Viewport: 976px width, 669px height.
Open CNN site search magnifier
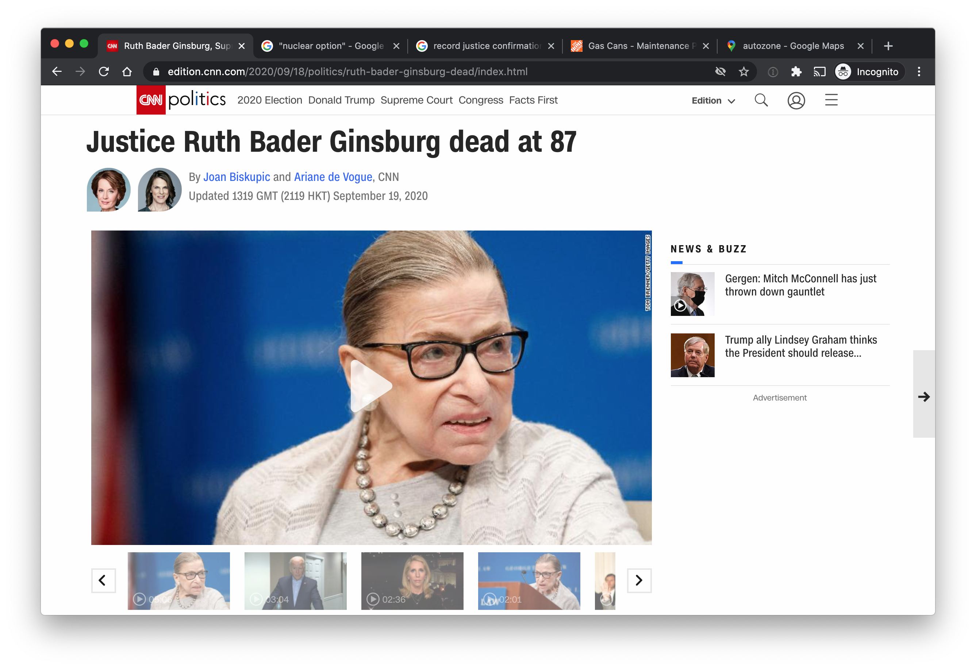[x=761, y=100]
